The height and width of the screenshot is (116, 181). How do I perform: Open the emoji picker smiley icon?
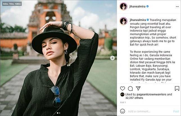point(122,111)
